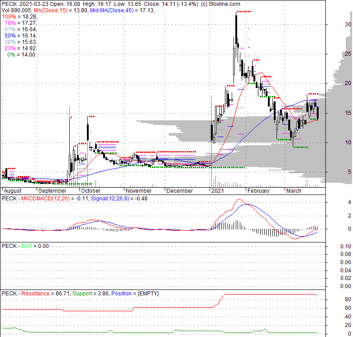Select the Vol 890,005 label
Screen dimensions: 353x337
point(16,10)
